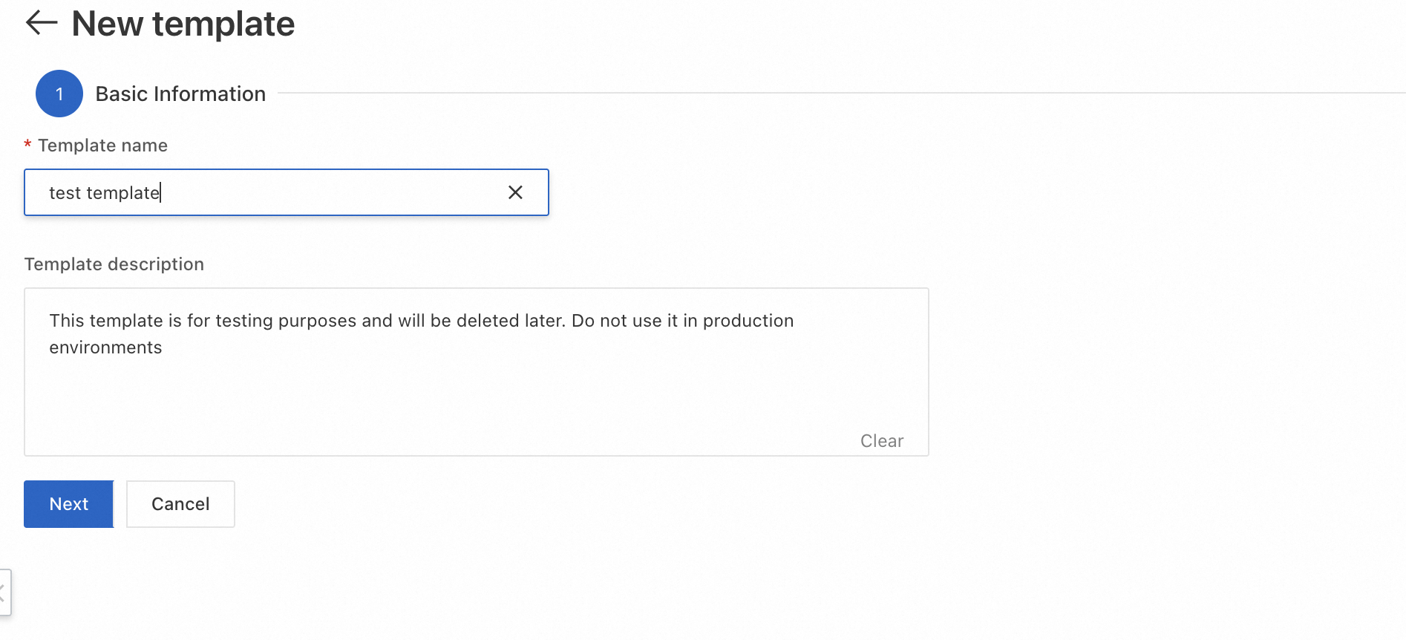Click the back arrow beside New template
This screenshot has height=640, width=1406.
(x=42, y=23)
